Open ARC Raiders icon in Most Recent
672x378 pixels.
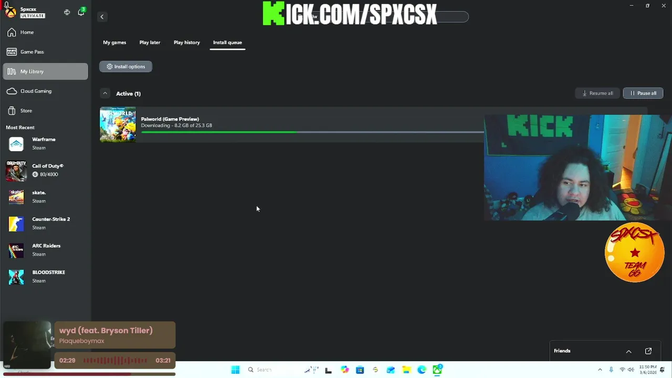(16, 250)
